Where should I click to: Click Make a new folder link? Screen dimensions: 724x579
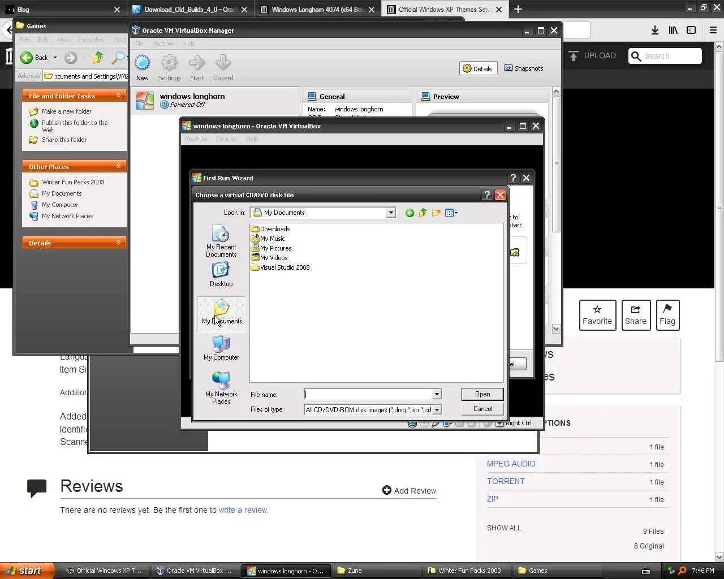click(66, 111)
